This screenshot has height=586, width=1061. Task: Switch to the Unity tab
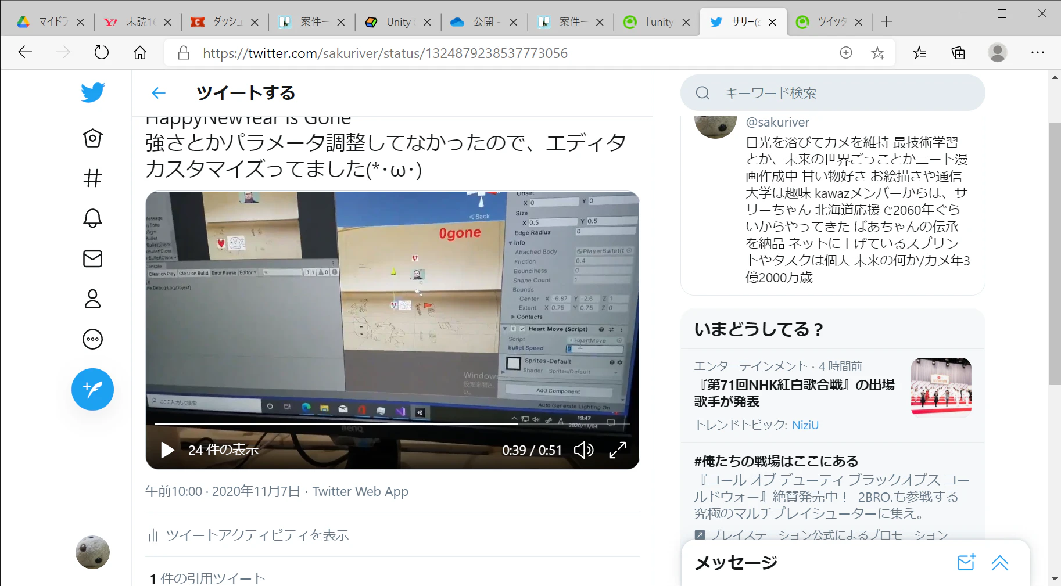[398, 22]
